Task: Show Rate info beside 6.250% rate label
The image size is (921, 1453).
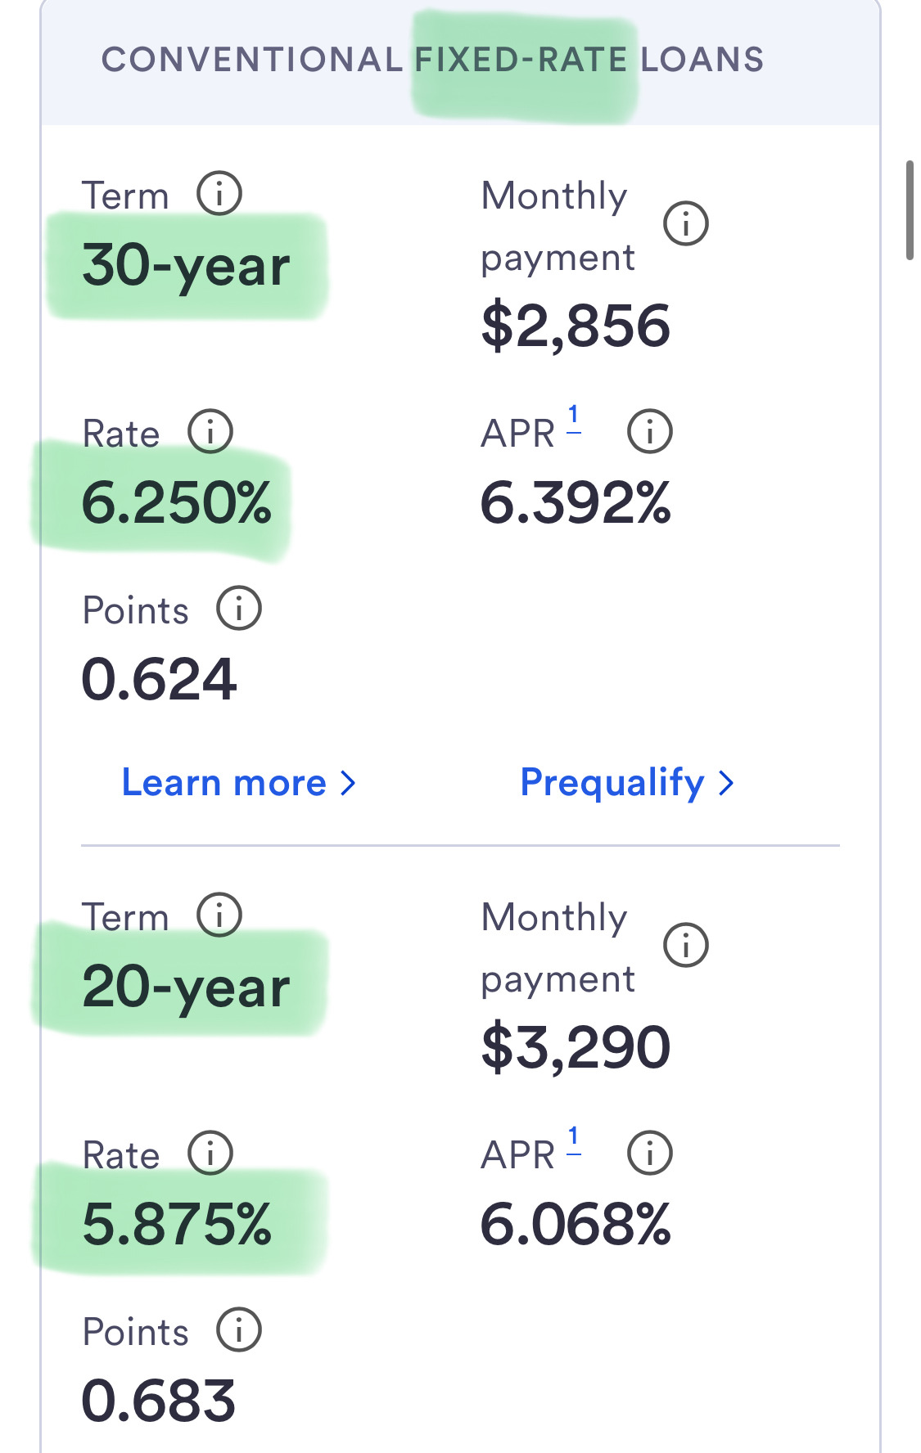Action: tap(210, 431)
